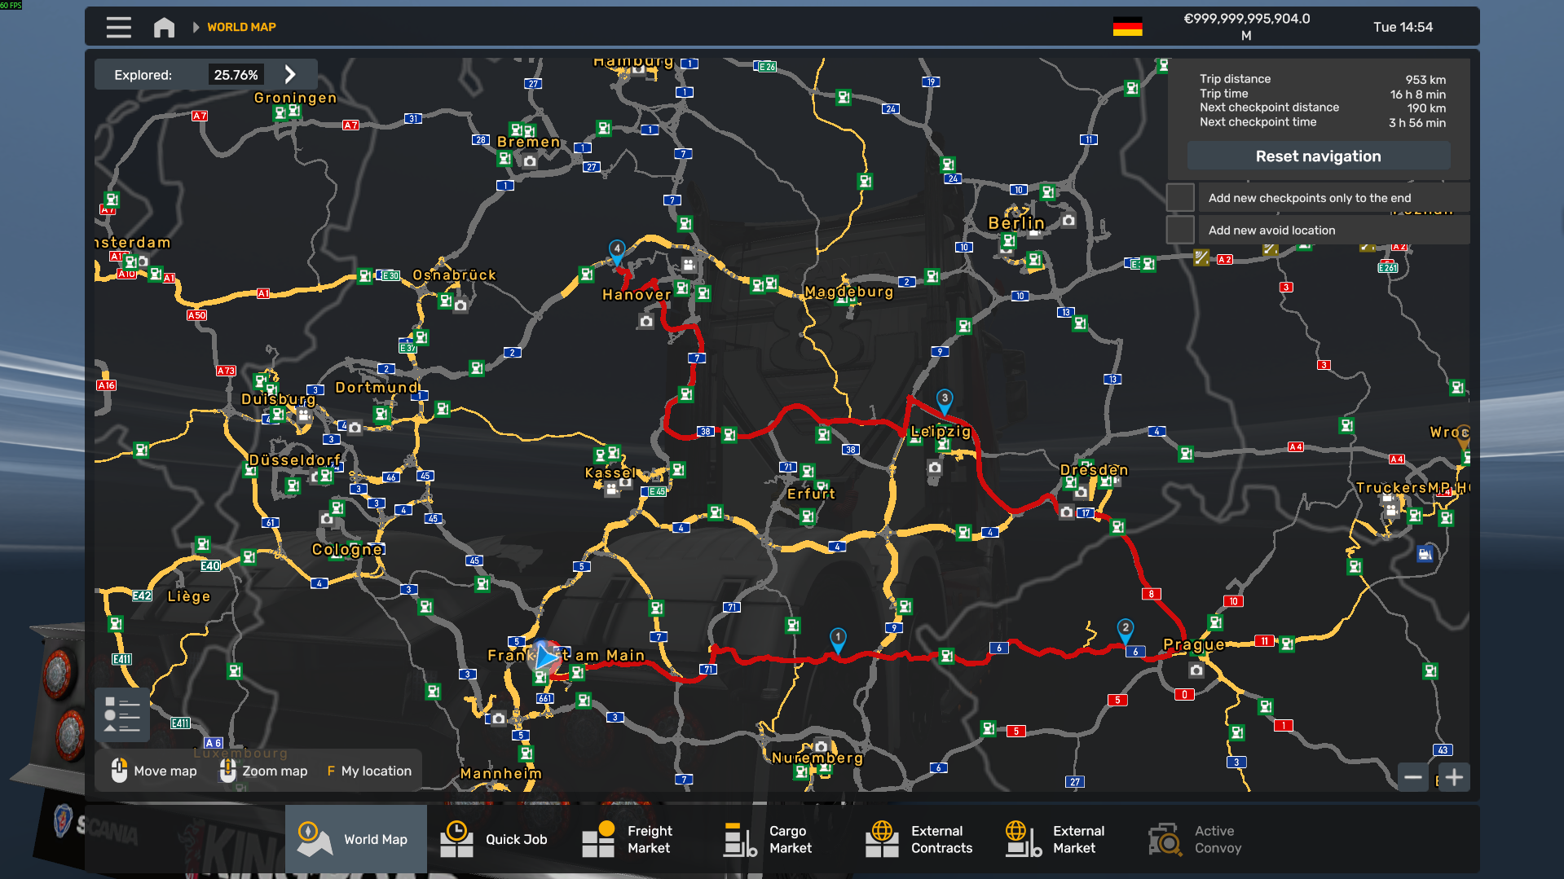The image size is (1564, 879).
Task: Select checkpoint marker 2 near Prague
Action: (x=1125, y=629)
